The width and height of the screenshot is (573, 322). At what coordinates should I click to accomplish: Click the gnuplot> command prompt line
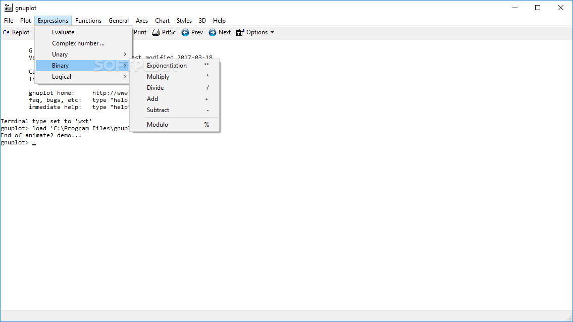pyautogui.click(x=18, y=142)
